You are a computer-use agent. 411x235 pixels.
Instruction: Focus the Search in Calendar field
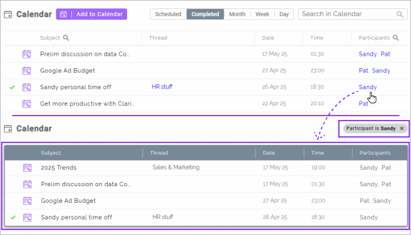point(353,14)
